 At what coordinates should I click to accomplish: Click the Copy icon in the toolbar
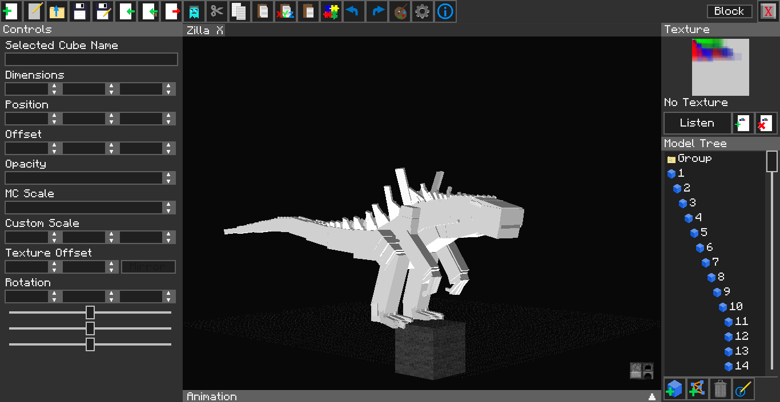tap(239, 11)
